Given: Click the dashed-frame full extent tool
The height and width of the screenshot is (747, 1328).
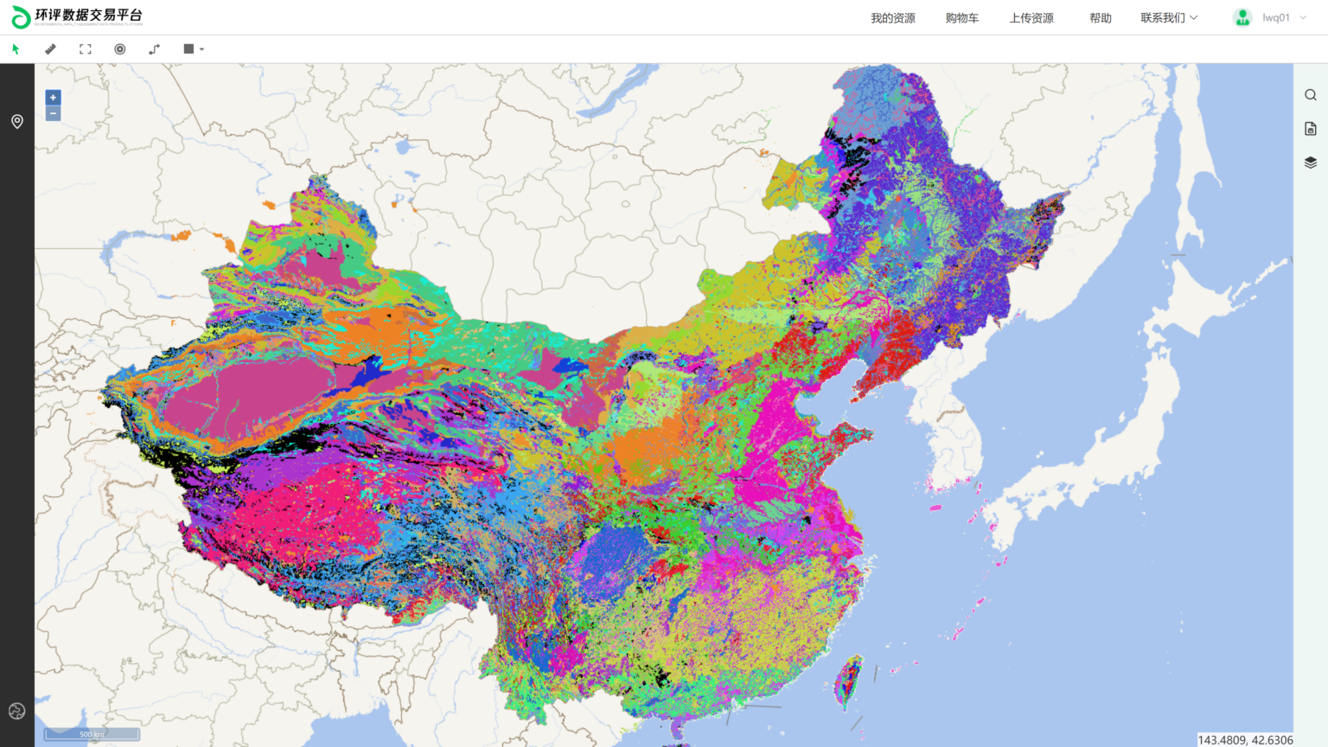Looking at the screenshot, I should (85, 49).
